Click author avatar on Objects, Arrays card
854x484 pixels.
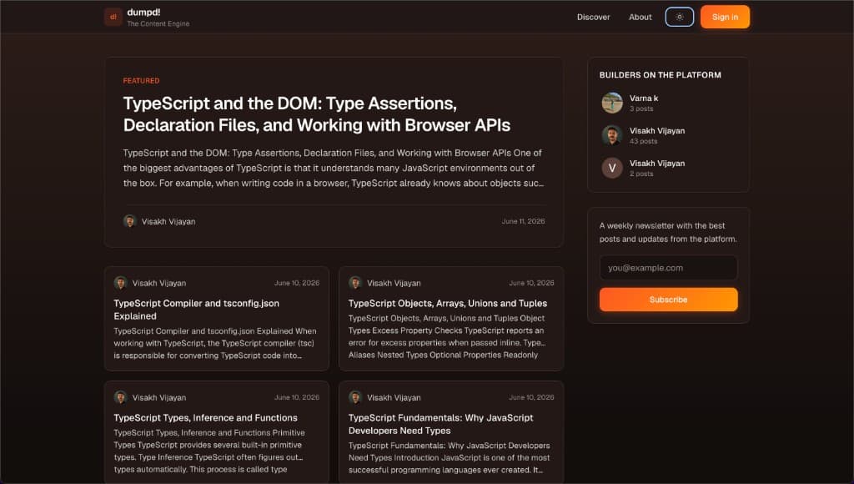(x=355, y=283)
